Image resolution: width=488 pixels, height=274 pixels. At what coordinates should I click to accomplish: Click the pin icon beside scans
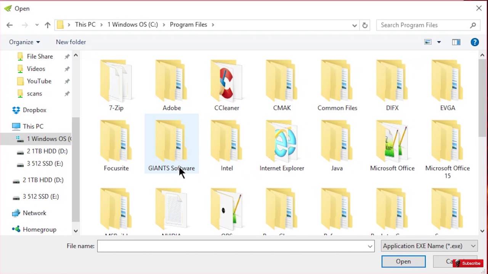point(67,94)
